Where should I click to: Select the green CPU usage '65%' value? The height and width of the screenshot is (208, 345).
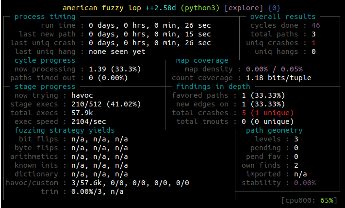tap(327, 200)
